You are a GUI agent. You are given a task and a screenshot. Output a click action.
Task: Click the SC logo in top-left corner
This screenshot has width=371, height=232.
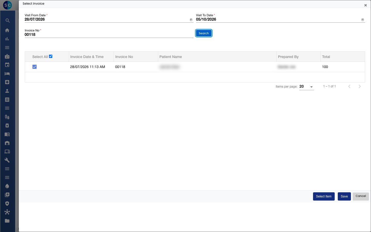tap(7, 5)
